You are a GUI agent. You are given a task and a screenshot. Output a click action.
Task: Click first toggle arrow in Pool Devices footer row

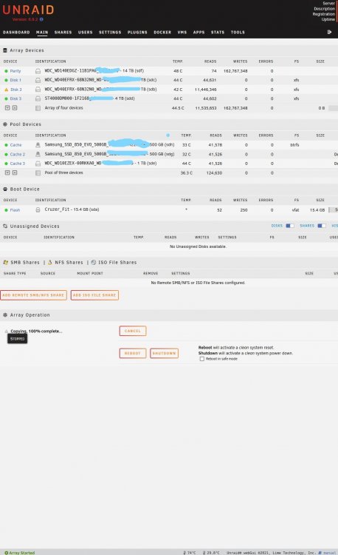tap(7, 172)
